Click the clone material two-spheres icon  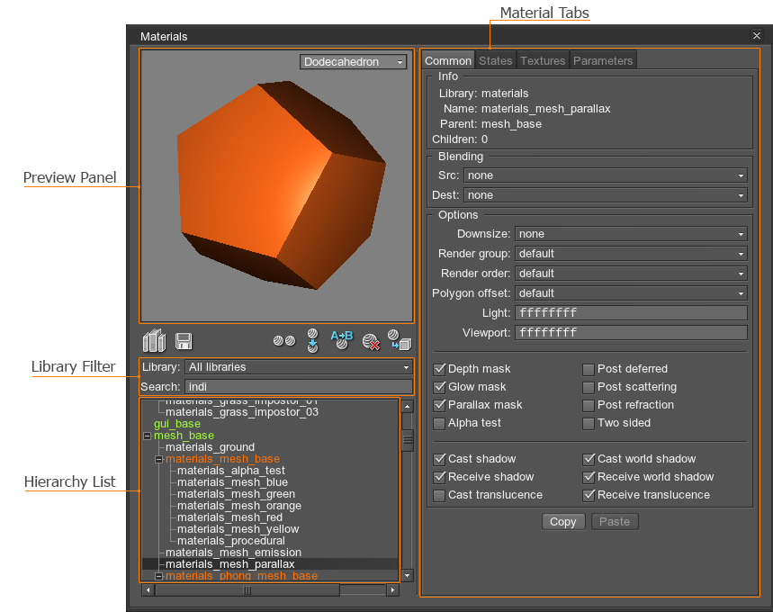284,341
